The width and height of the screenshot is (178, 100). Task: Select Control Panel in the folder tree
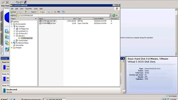coord(23,41)
